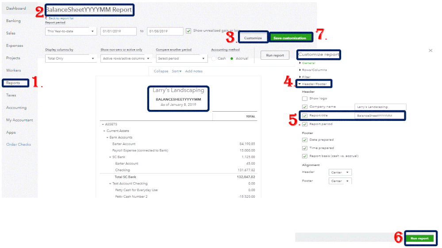The width and height of the screenshot is (442, 248).
Task: Click the Customize button
Action: pos(253,38)
